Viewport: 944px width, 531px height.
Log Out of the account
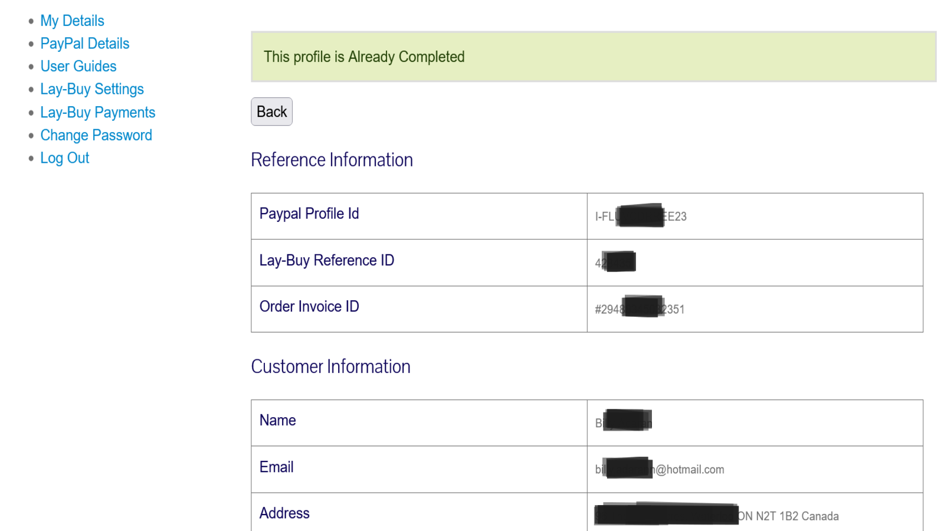click(x=64, y=158)
